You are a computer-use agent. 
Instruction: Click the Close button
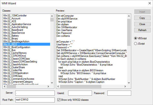point(142,24)
